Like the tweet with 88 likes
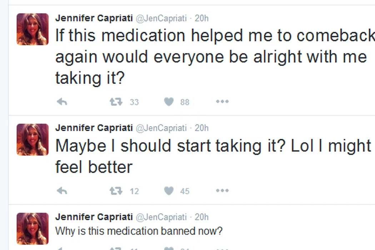The image size is (375, 250). [169, 102]
